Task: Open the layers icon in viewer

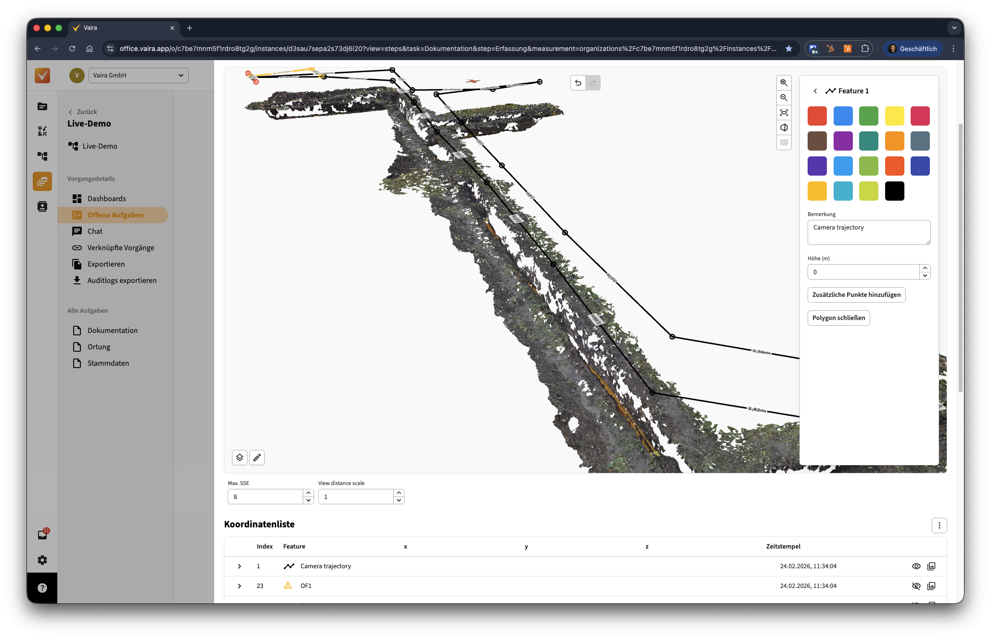Action: point(240,458)
